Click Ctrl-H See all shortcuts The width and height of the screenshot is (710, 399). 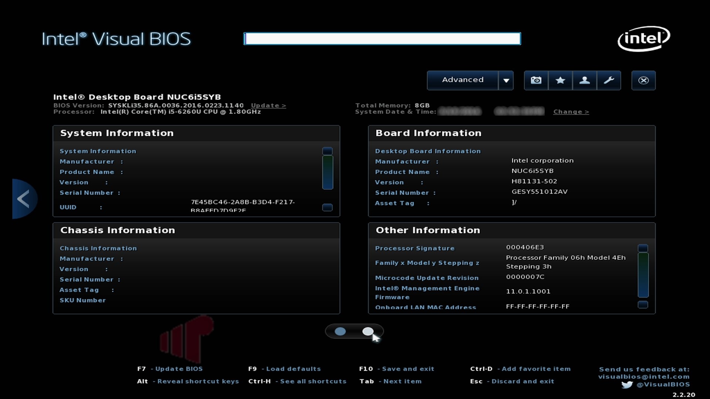(297, 381)
